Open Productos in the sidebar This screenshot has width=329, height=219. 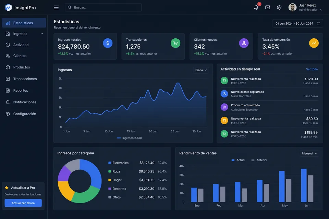24,67
